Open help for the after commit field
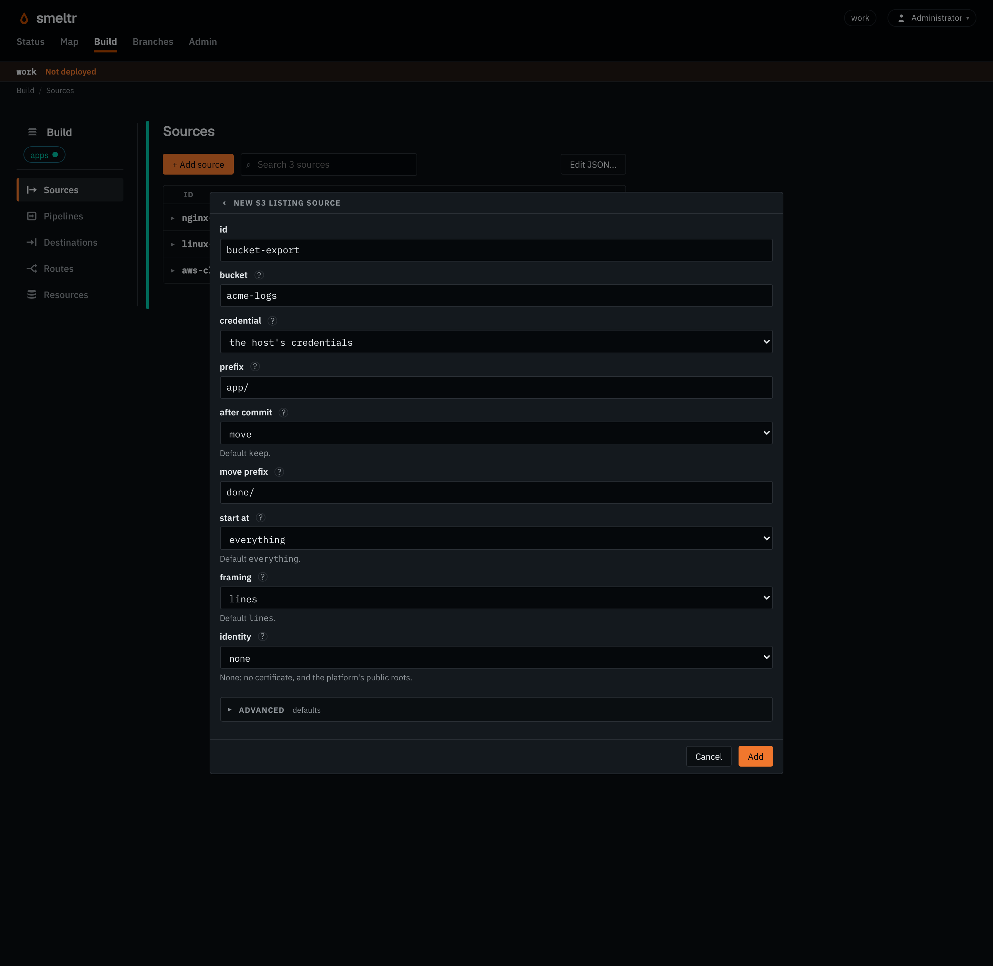993x966 pixels. tap(283, 413)
